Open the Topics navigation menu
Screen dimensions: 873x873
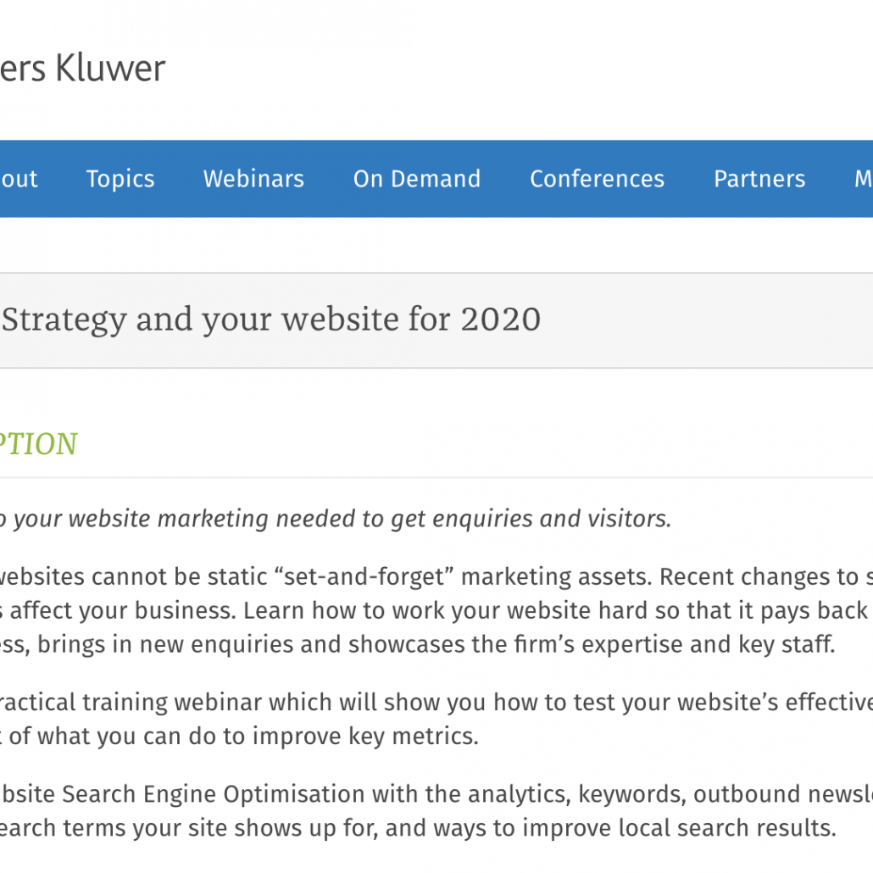[x=120, y=179]
